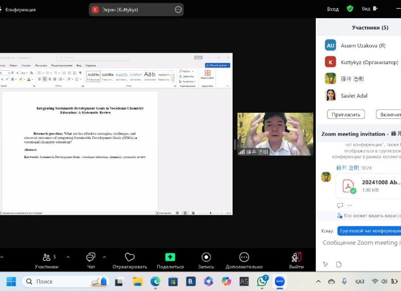Click the Zoom chat message input field
The width and height of the screenshot is (401, 291).
click(361, 243)
